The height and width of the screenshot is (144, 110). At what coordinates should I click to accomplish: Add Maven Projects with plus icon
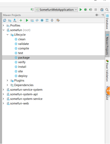point(21,20)
